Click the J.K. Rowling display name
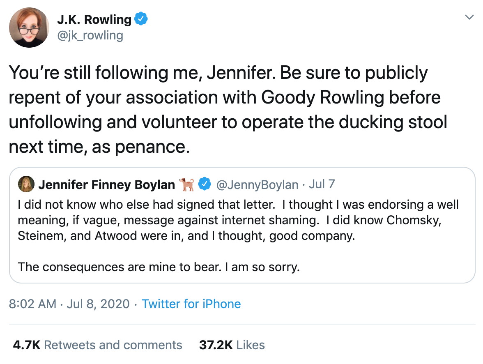 pos(94,19)
